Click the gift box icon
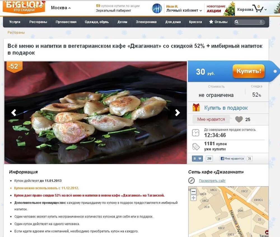The width and height of the screenshot is (280, 237). (x=196, y=108)
